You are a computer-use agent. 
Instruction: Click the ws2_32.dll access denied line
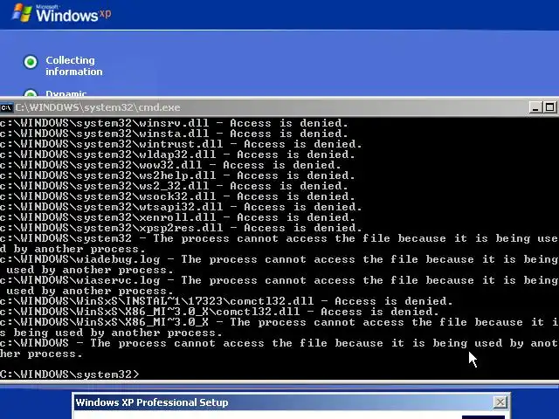pyautogui.click(x=174, y=186)
